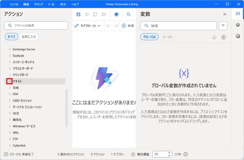Open the images sidebar icon

[238, 36]
